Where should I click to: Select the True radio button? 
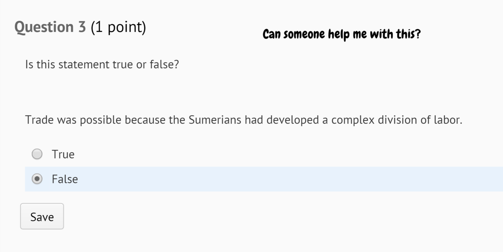click(37, 154)
